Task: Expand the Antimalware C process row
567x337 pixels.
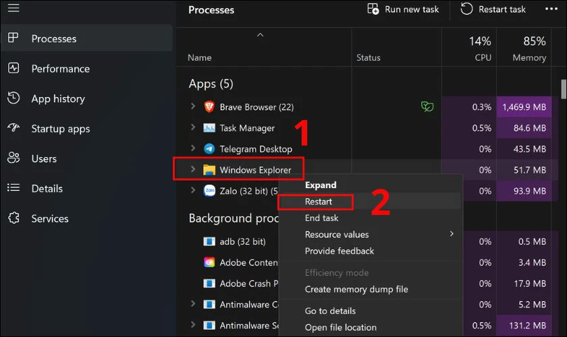Action: pyautogui.click(x=193, y=304)
